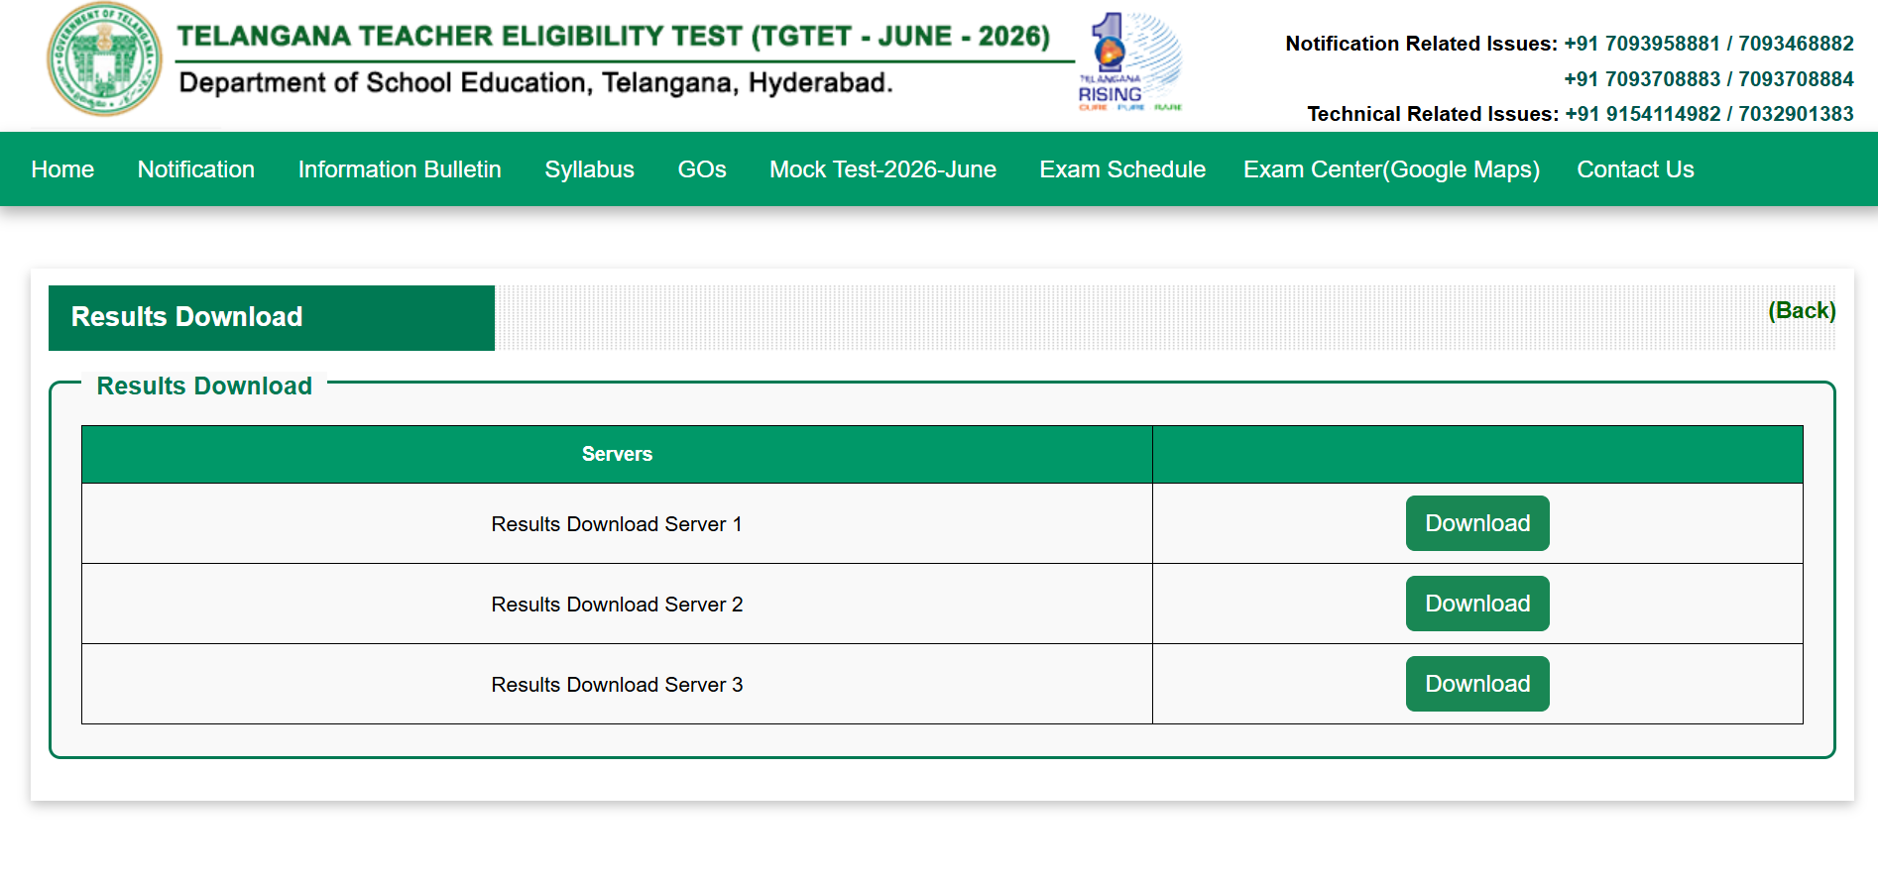Click the Department of School Education subtitle

[x=535, y=82]
